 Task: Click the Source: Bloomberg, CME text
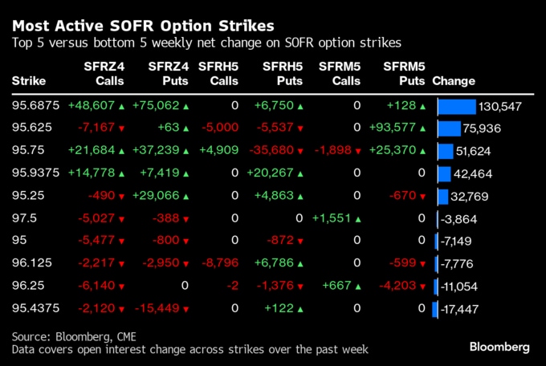(74, 337)
